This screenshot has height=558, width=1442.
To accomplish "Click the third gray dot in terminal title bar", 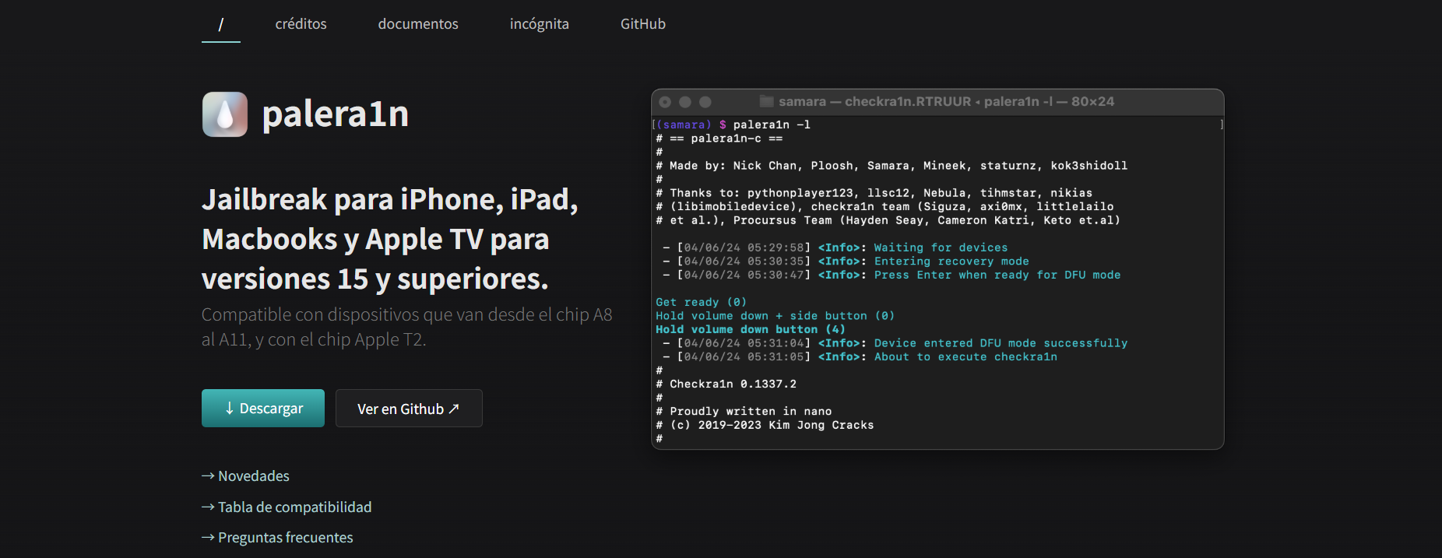I will click(x=705, y=102).
